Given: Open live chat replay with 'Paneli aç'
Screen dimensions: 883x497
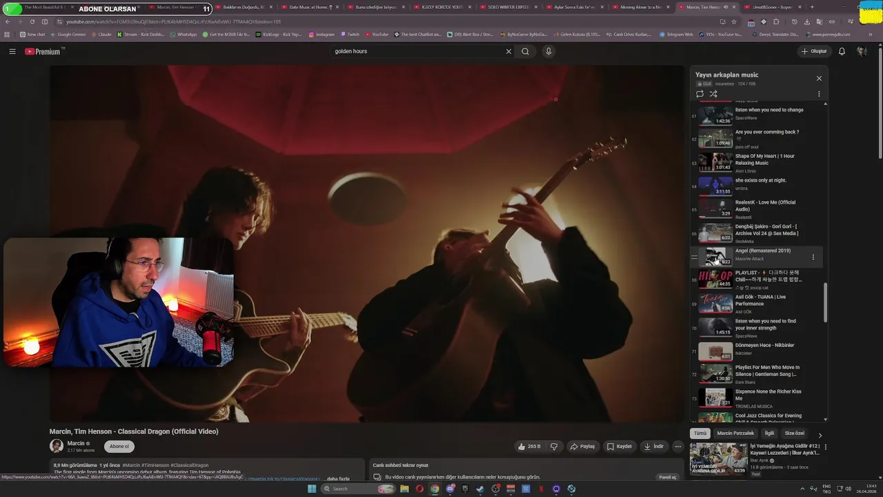Looking at the screenshot, I should 668,477.
